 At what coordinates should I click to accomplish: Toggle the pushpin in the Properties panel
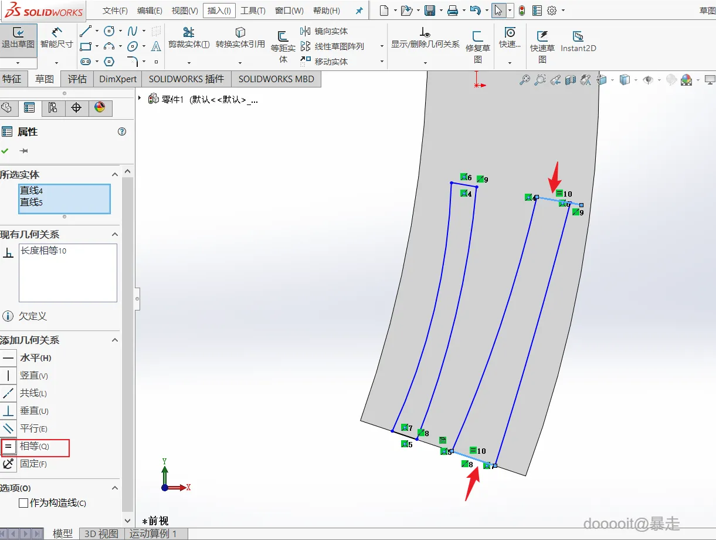[23, 151]
